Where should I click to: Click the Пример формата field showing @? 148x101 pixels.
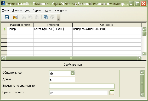[78, 93]
